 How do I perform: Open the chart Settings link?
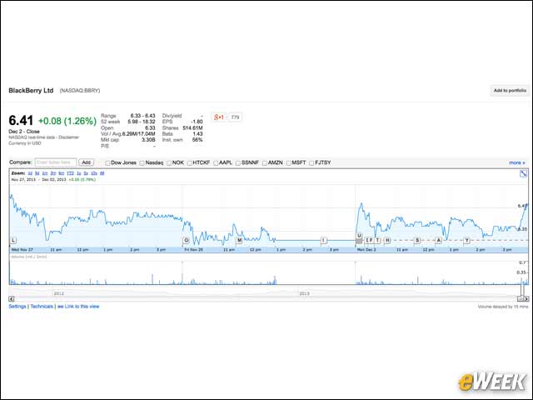17,307
